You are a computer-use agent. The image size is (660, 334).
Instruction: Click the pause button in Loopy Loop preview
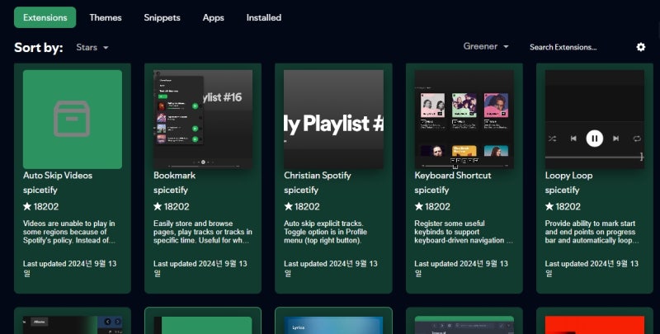click(594, 138)
